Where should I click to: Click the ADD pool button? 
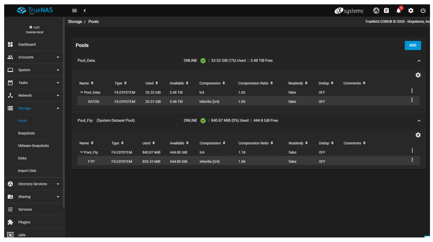(413, 45)
